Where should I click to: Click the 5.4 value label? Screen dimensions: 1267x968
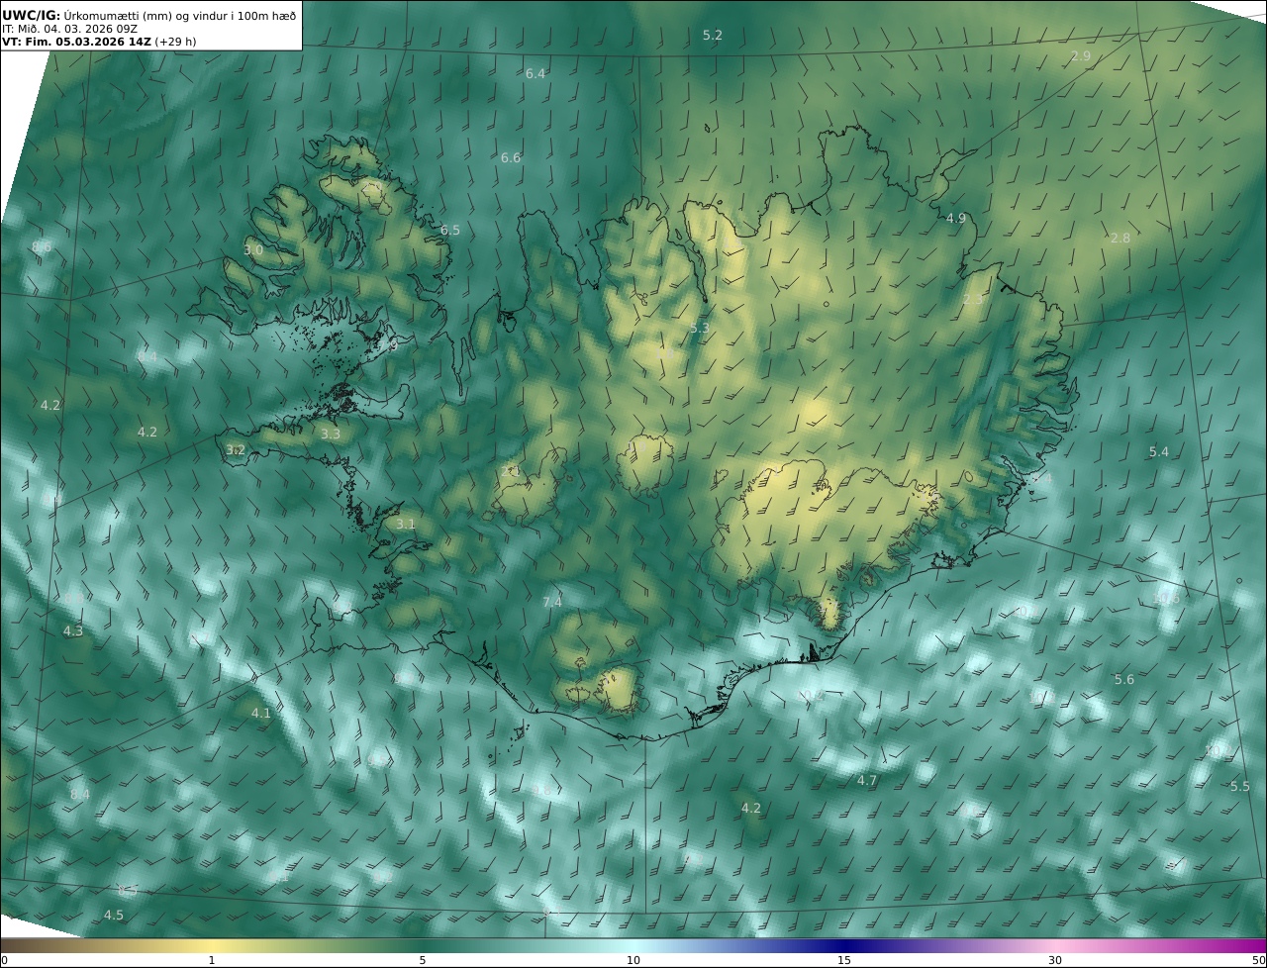tap(1159, 451)
